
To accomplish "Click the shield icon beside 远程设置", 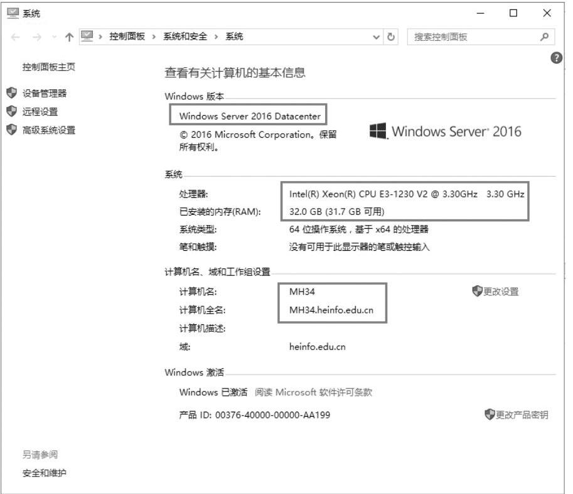I will (12, 111).
